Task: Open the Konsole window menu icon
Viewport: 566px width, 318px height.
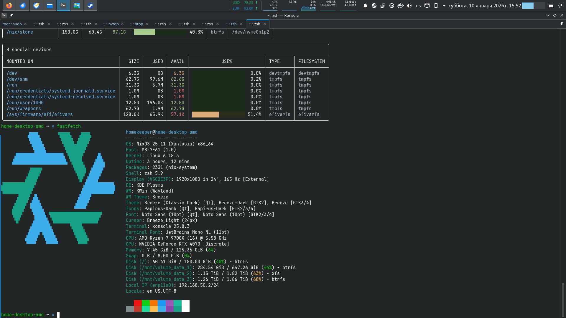Action: click(4, 15)
